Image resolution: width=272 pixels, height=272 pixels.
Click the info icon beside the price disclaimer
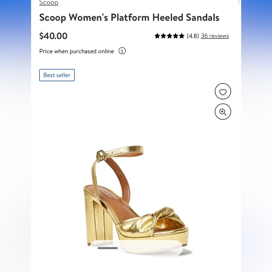point(122,51)
